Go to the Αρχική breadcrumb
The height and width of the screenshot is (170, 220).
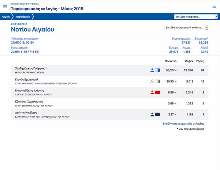6,17
